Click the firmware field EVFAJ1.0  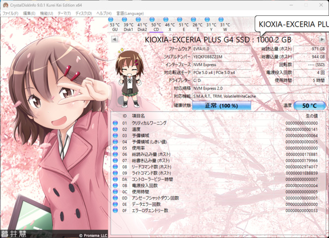click(221, 49)
